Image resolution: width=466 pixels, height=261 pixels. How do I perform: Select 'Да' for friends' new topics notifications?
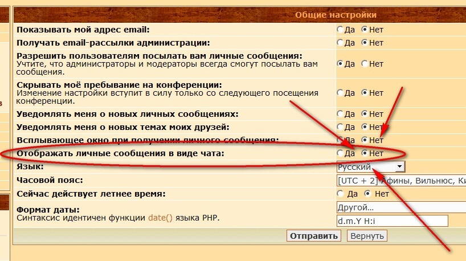pos(340,127)
